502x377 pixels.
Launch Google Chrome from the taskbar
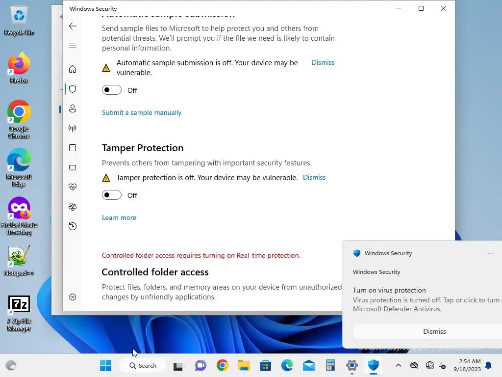click(222, 365)
